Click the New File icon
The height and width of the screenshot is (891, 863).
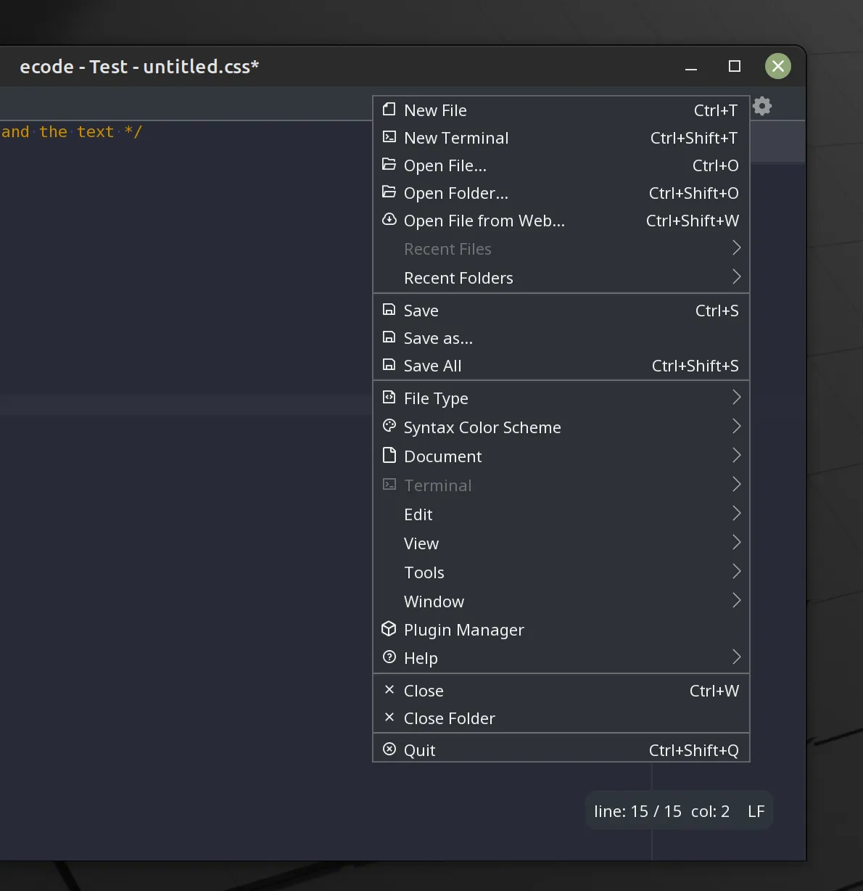coord(389,110)
